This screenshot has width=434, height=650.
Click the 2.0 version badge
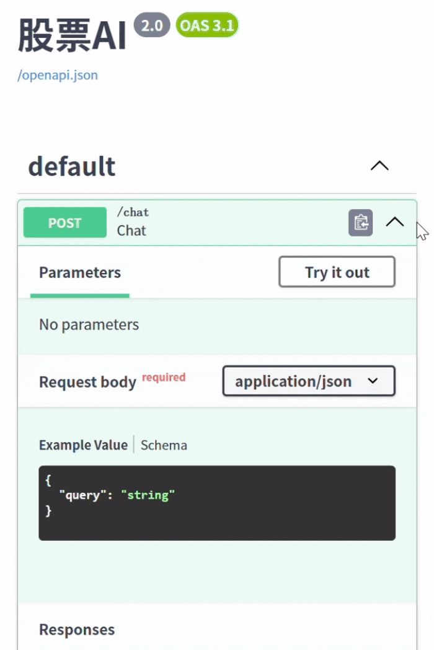[152, 25]
